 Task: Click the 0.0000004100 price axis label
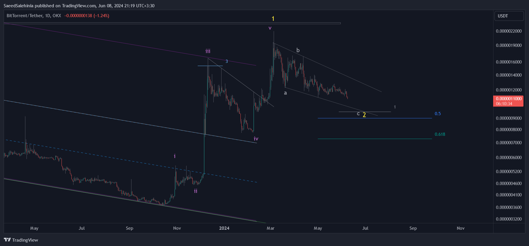pos(509,195)
